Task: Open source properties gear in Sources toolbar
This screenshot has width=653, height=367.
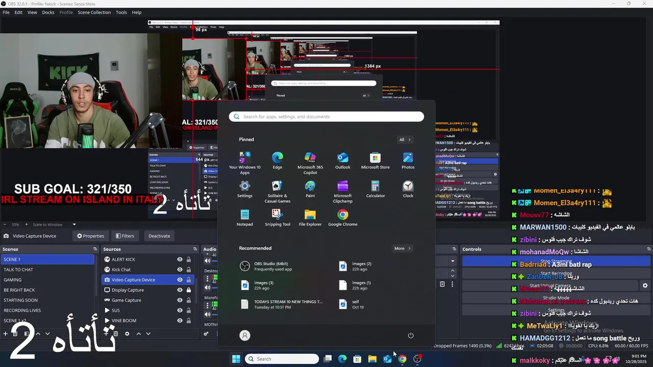Action: (x=127, y=334)
